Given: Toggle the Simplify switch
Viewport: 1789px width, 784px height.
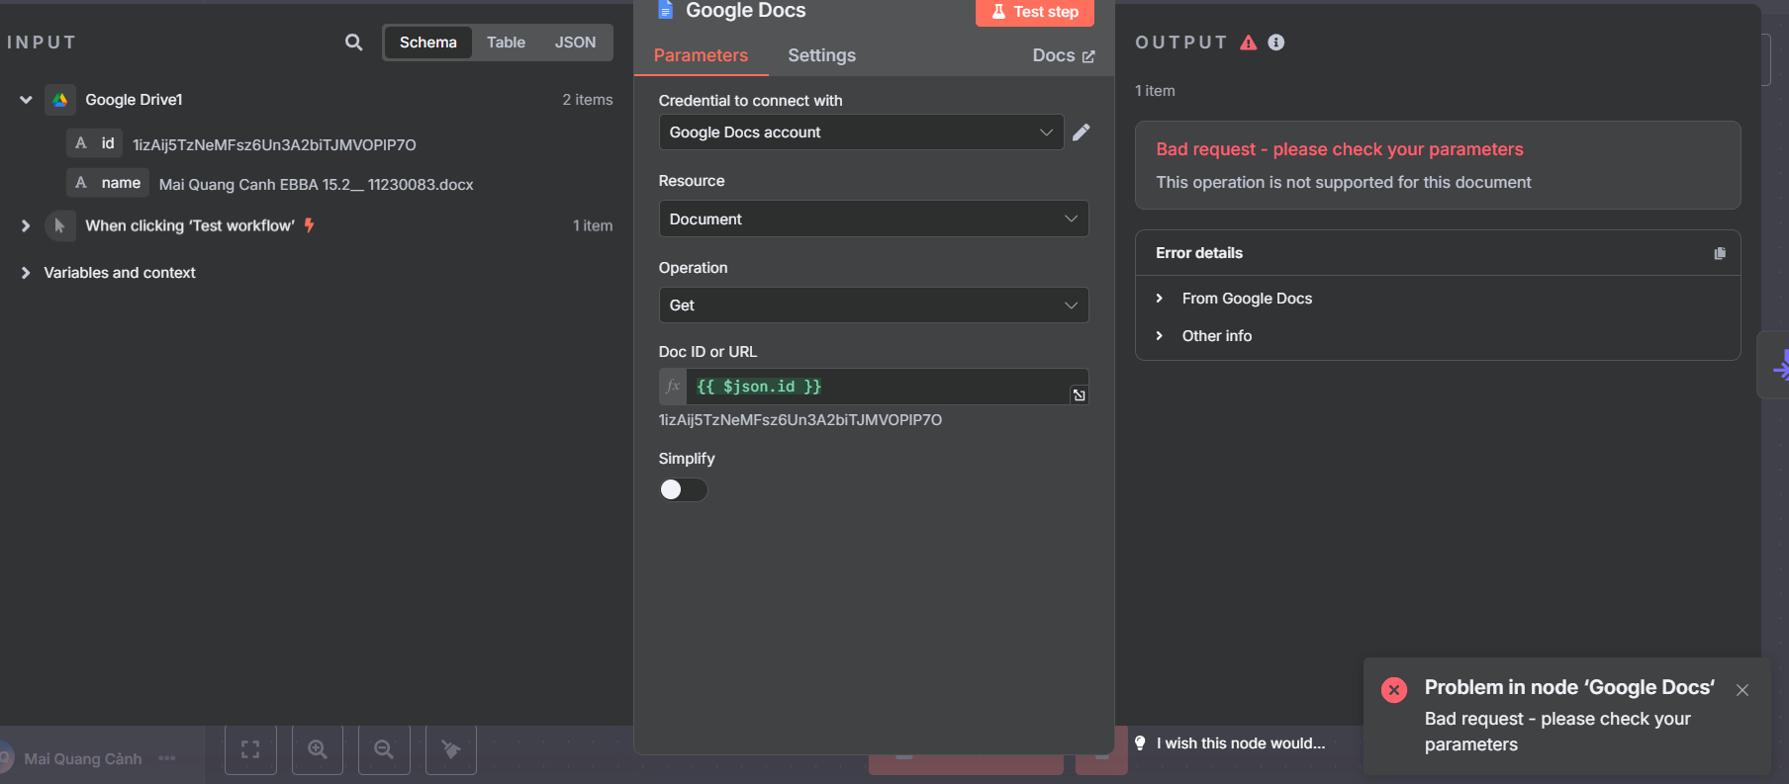Looking at the screenshot, I should tap(684, 489).
